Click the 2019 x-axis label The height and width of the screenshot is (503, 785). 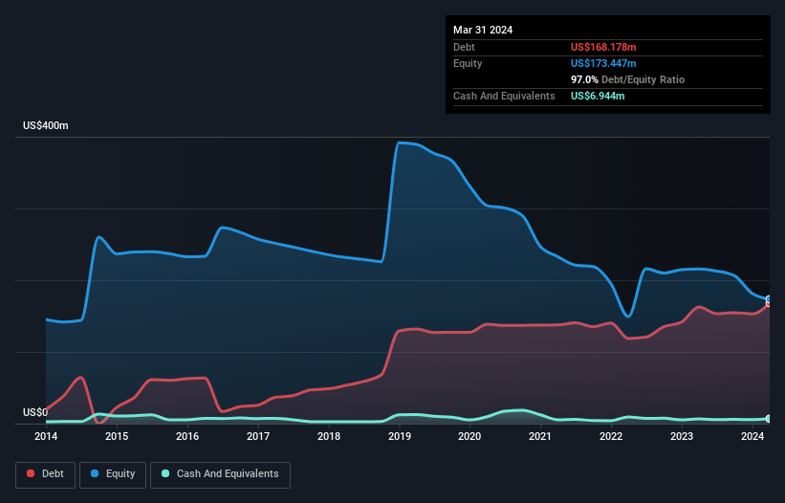[400, 436]
